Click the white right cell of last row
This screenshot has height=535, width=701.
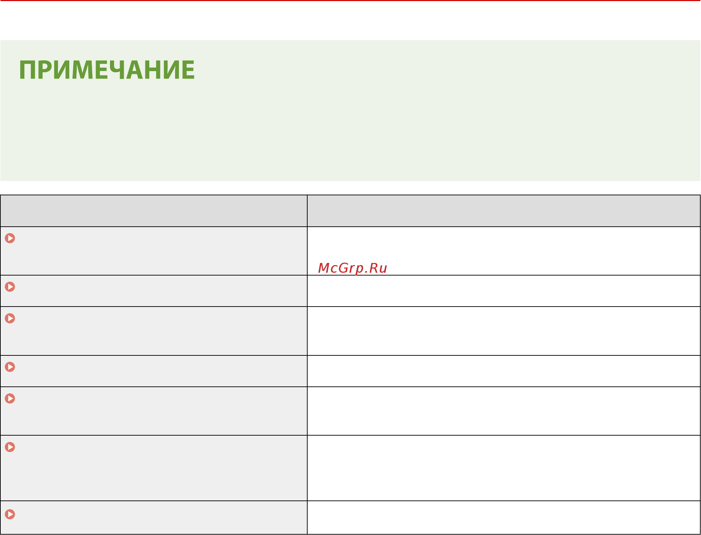click(x=504, y=518)
